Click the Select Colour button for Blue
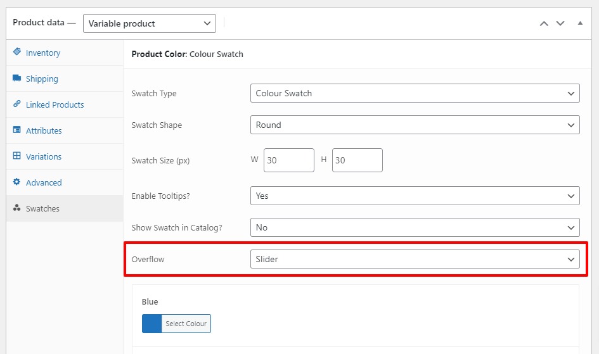This screenshot has width=599, height=354. [x=186, y=324]
